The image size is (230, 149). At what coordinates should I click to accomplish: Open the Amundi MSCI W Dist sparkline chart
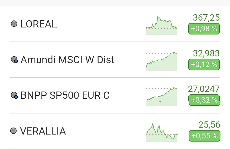[x=161, y=61]
